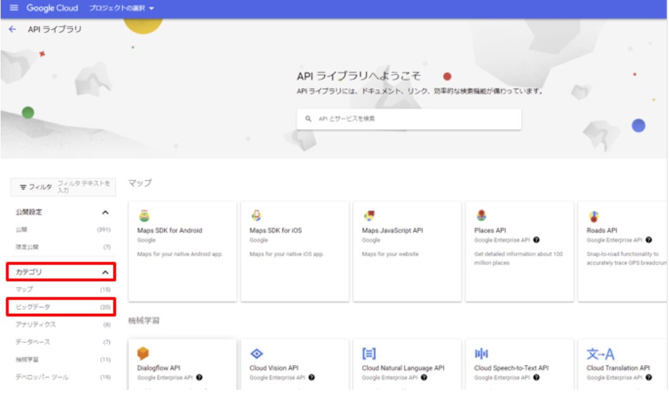Click help icon next to Places API
The image size is (669, 393).
(536, 240)
